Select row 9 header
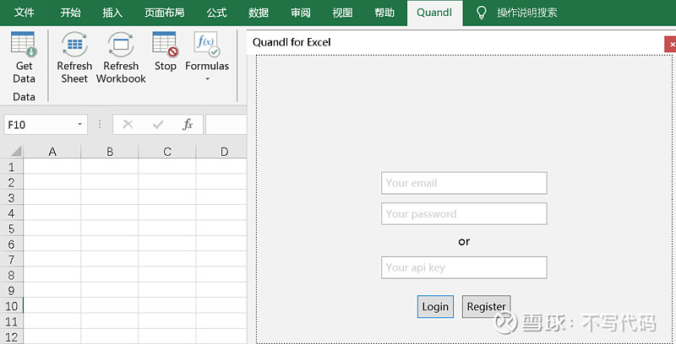The width and height of the screenshot is (676, 344). pos(11,290)
